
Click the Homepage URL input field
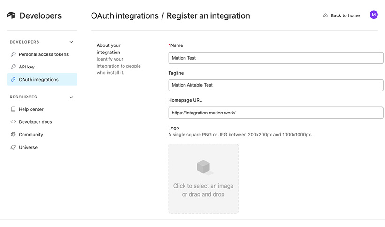click(x=276, y=113)
